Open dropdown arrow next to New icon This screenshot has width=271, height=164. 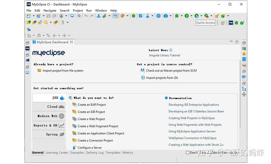[34, 16]
